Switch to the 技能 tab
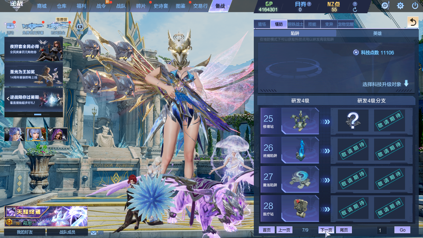Screen dimensions: 423x238 coord(312,24)
